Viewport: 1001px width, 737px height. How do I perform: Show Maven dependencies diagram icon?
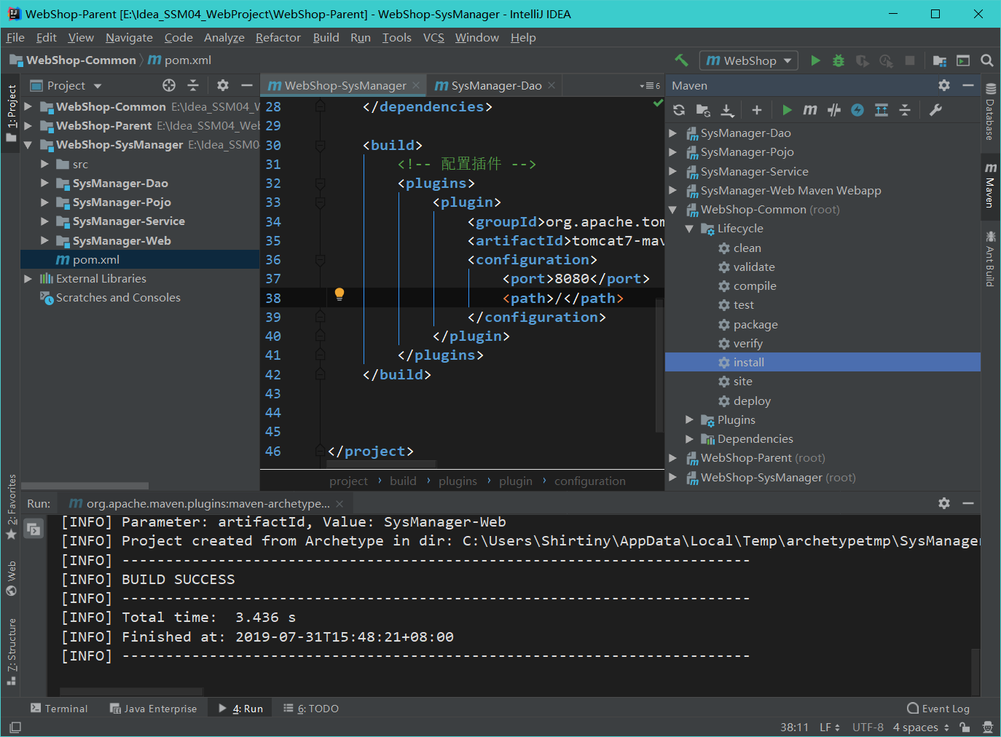pyautogui.click(x=882, y=110)
